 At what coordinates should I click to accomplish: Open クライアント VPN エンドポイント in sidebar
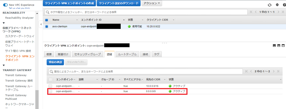[x=20, y=58]
